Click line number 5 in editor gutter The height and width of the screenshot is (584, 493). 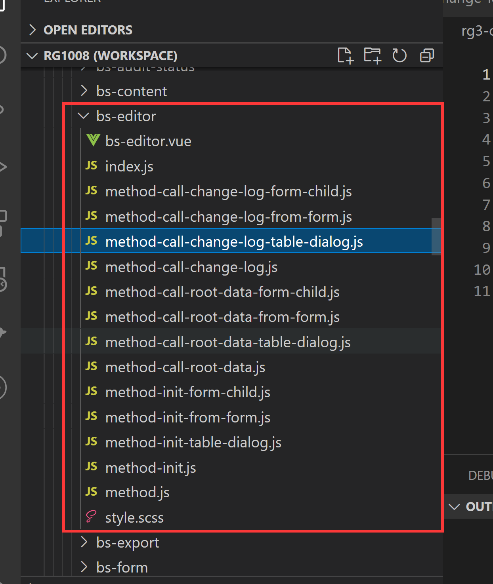coord(486,161)
